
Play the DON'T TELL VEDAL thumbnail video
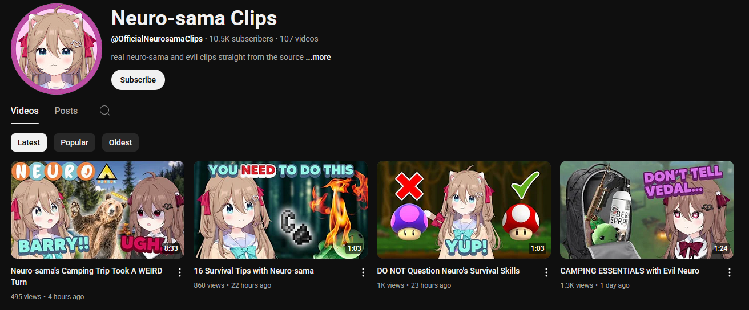coord(647,210)
